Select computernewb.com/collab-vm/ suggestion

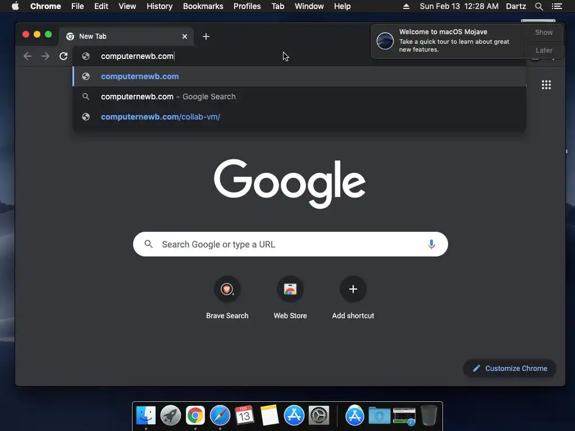pyautogui.click(x=299, y=117)
